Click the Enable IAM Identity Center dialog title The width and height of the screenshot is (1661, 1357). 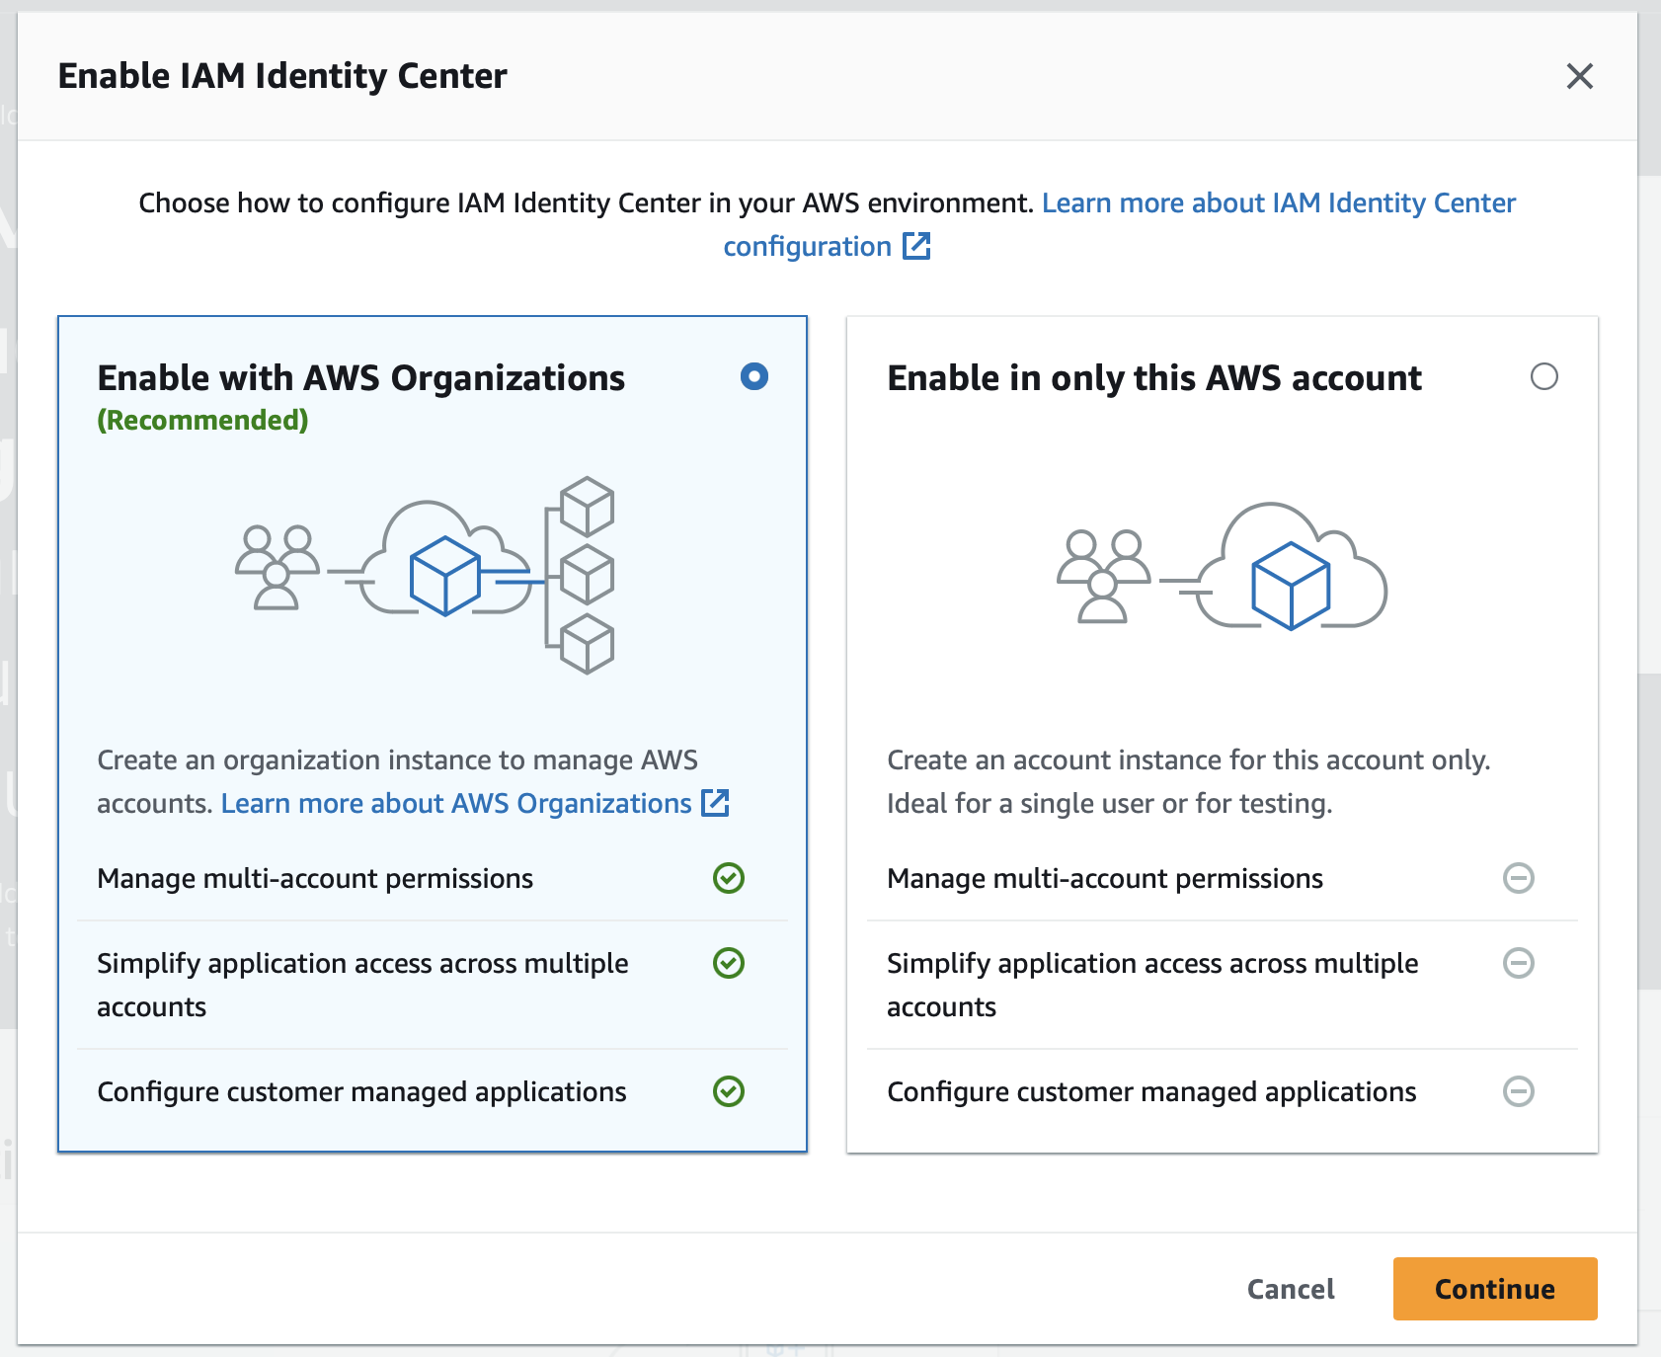(x=283, y=75)
